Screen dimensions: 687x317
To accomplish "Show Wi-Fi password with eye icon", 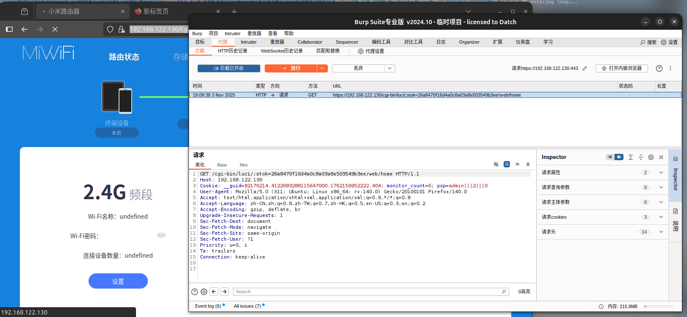I will click(161, 235).
